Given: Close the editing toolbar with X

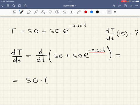Looking at the screenshot, I should tap(131, 6).
